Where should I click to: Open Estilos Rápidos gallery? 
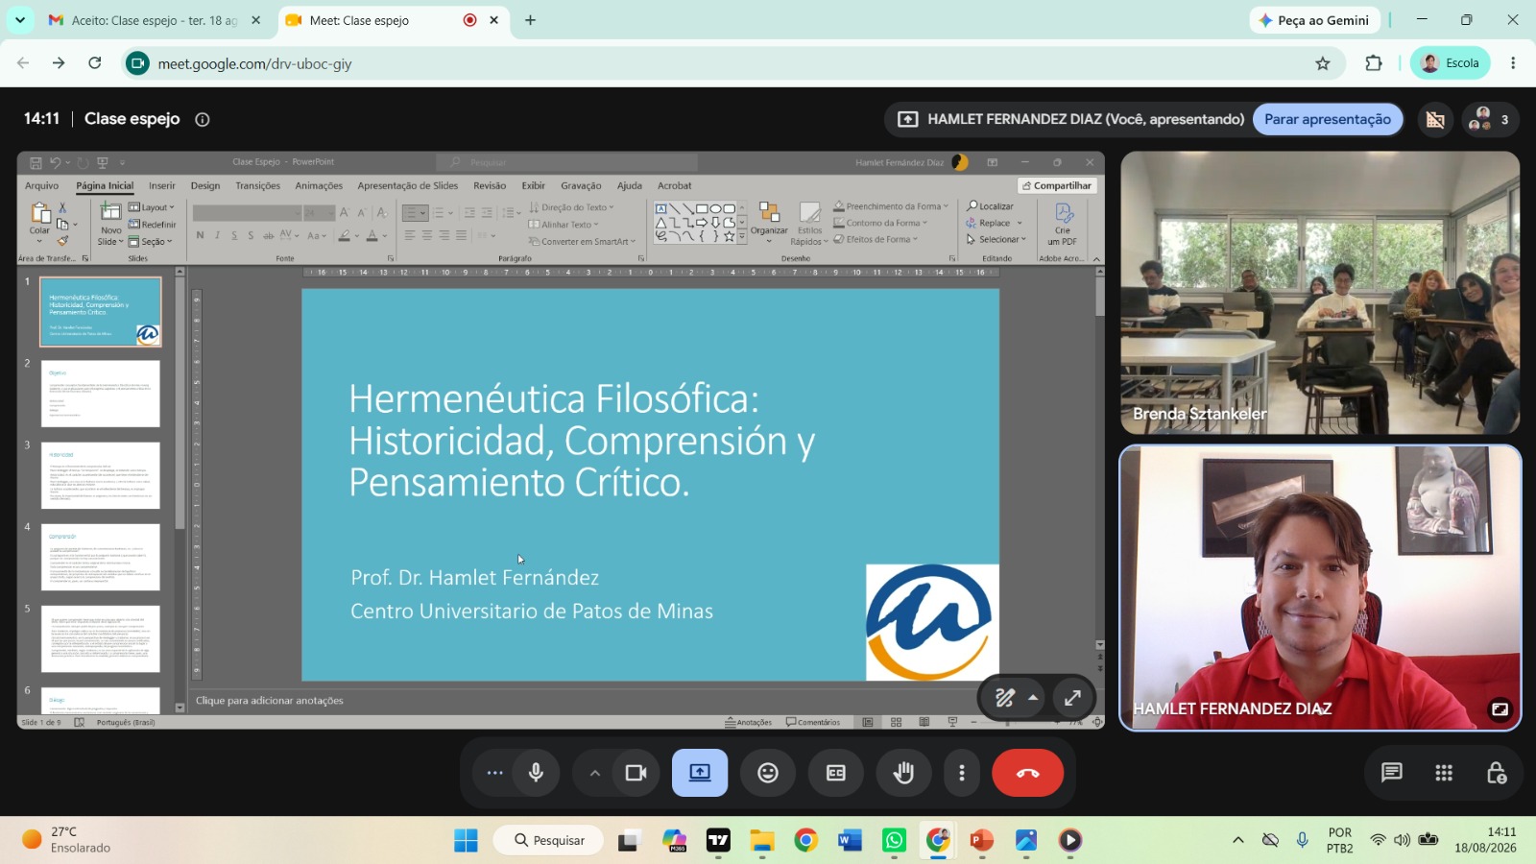[x=809, y=224]
